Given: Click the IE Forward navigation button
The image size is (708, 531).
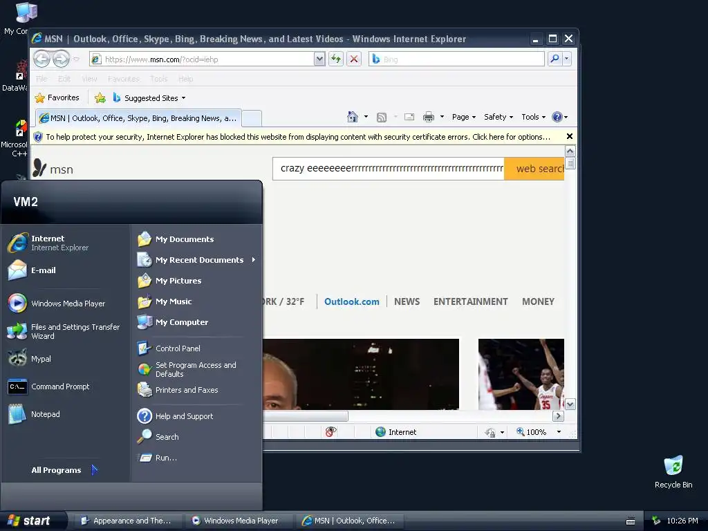Looking at the screenshot, I should [61, 59].
